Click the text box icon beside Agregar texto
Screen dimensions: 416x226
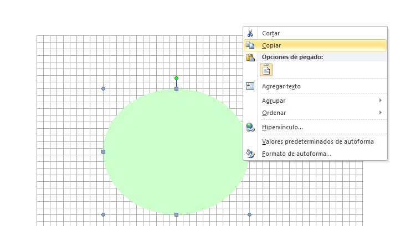tap(250, 86)
